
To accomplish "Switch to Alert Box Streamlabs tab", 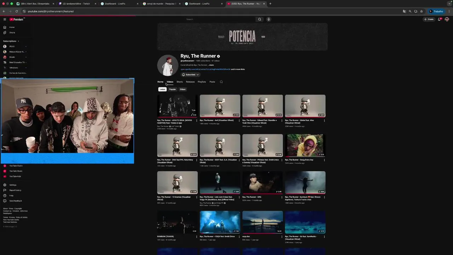I will pyautogui.click(x=35, y=4).
